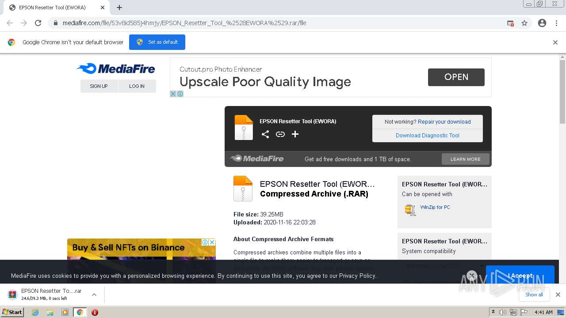Click the MediaFire logo
Screen dimensions: 566x318
click(116, 68)
